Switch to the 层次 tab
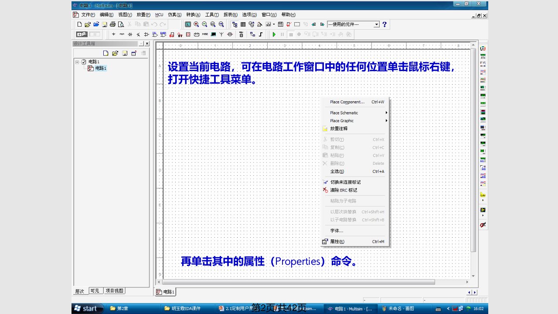Viewport: 558px width, 314px height. click(x=80, y=291)
